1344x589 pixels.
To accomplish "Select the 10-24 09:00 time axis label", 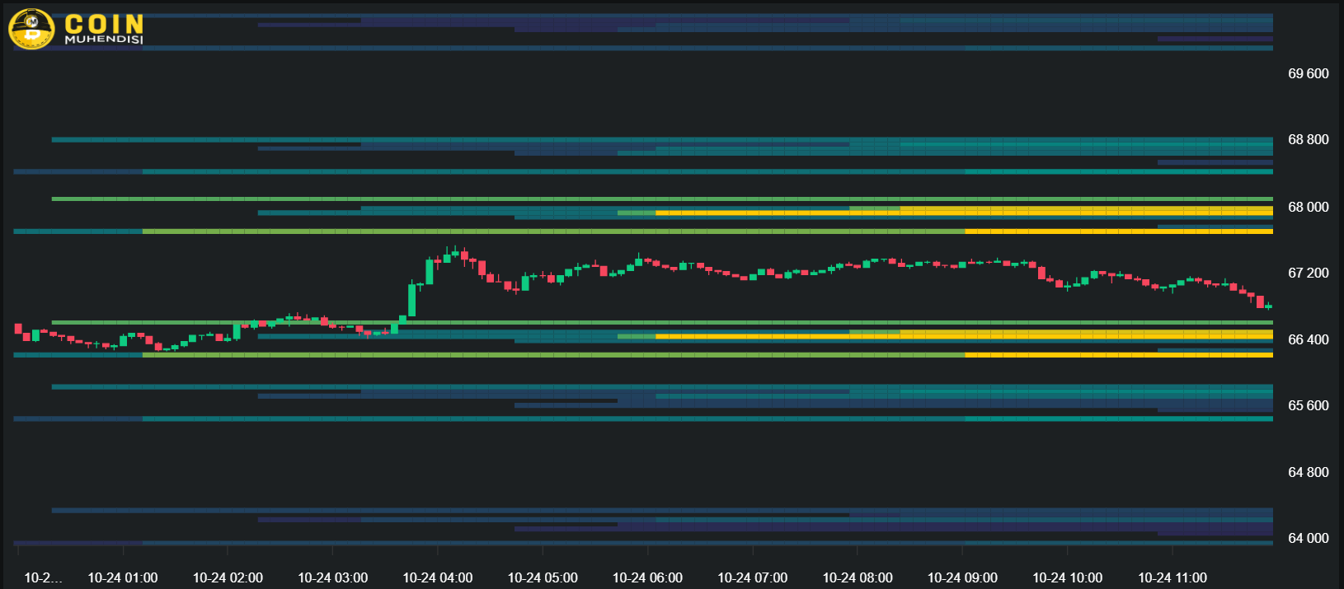I will [962, 578].
